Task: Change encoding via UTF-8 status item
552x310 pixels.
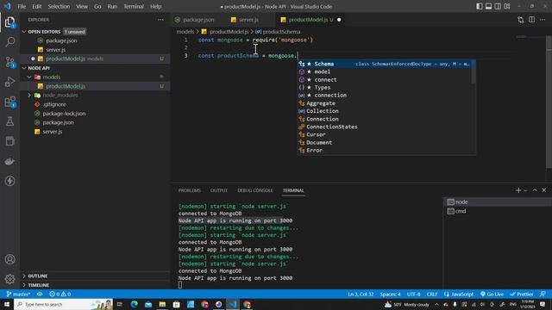Action: click(x=414, y=294)
